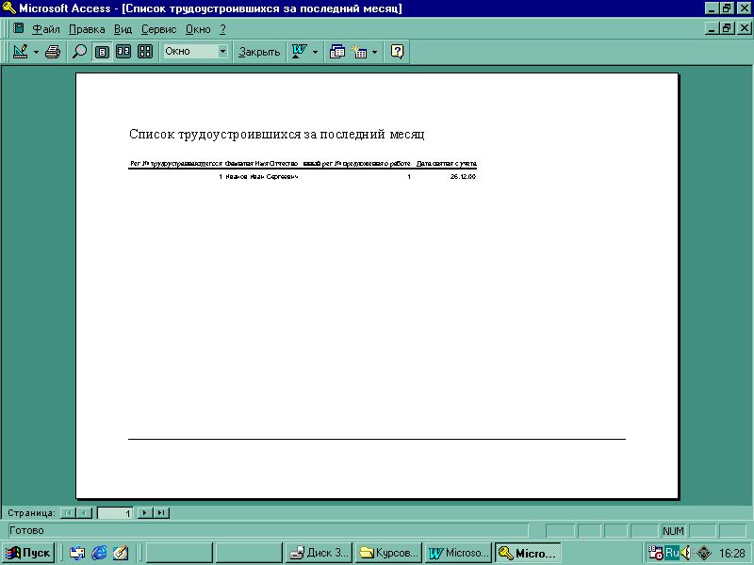Click the page number input field
Viewport: 754px width, 565px height.
[116, 513]
